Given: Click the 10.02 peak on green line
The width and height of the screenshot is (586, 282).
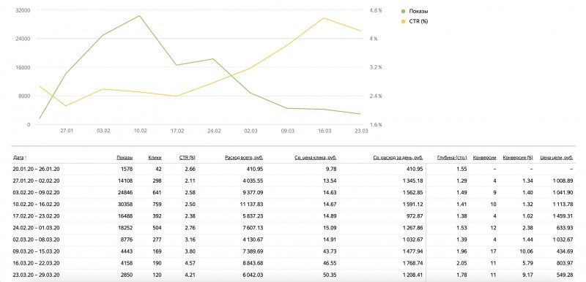Looking at the screenshot, I should point(139,15).
